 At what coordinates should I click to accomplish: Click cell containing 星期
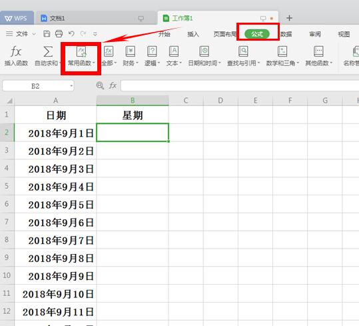tap(133, 115)
